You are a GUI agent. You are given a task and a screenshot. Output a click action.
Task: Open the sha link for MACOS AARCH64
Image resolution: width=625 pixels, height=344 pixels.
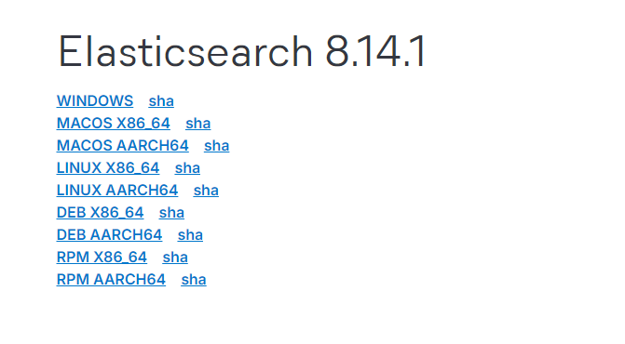tap(216, 146)
